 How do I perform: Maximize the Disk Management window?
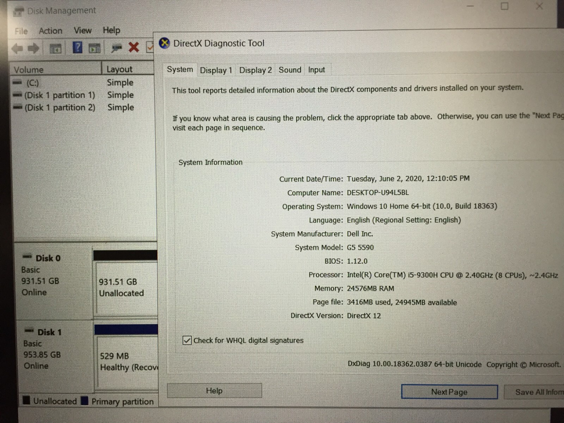(x=504, y=6)
